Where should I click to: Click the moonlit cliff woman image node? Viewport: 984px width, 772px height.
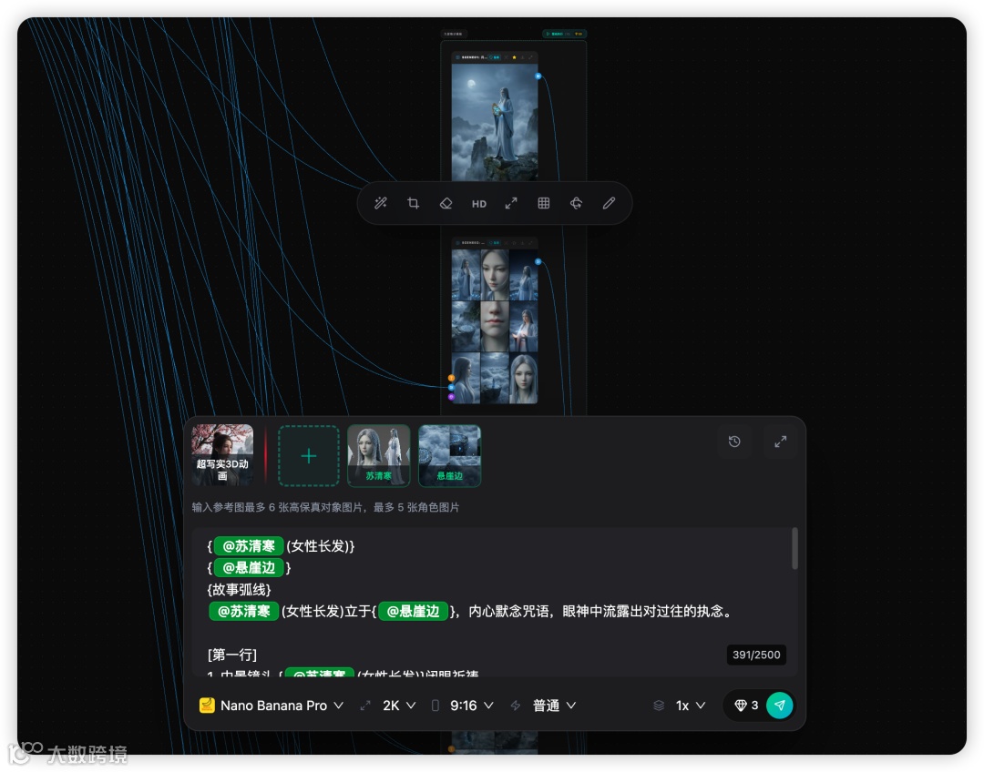coord(495,122)
